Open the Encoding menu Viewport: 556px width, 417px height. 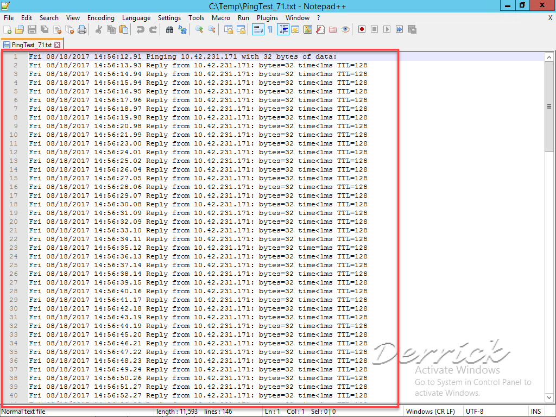[x=100, y=17]
